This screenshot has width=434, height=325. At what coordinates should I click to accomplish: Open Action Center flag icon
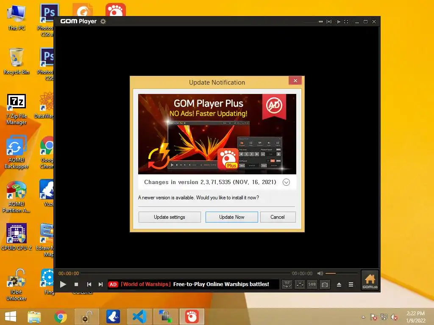click(x=374, y=317)
